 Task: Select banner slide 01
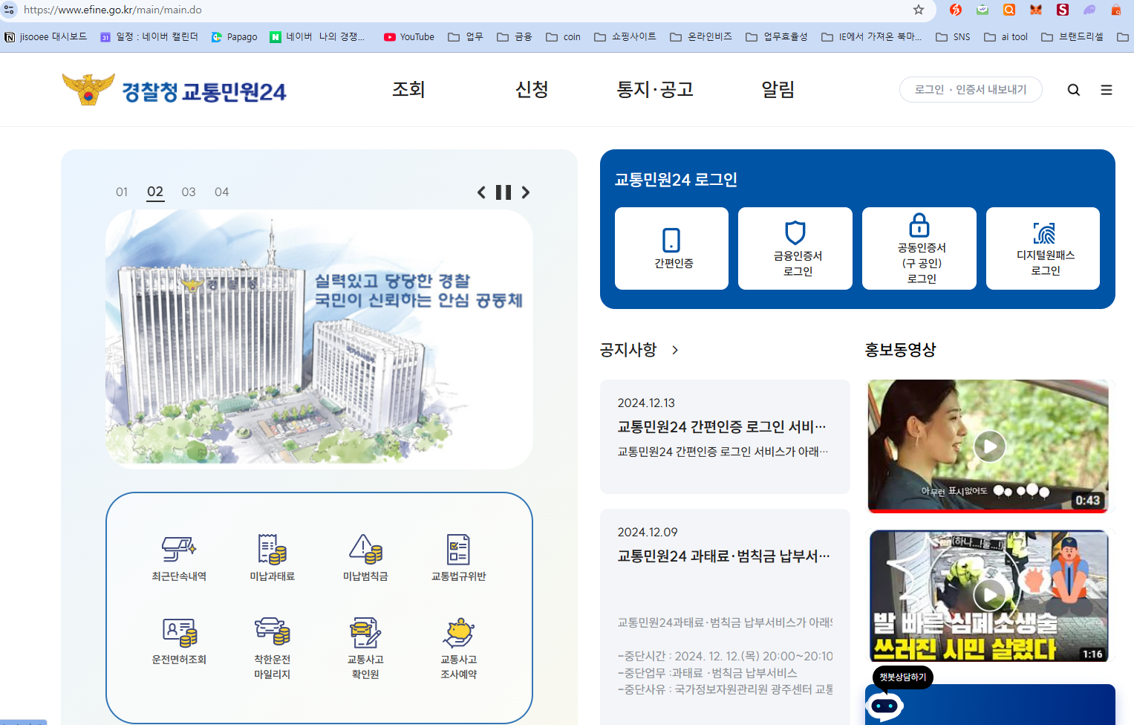coord(122,192)
